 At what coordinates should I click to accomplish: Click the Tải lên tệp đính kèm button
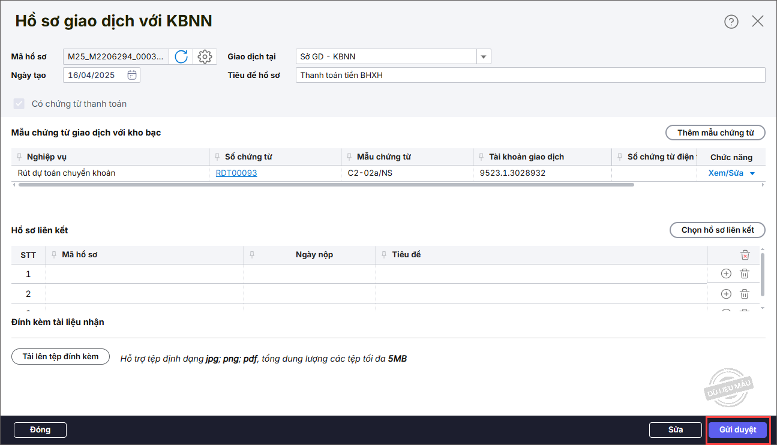(x=61, y=357)
